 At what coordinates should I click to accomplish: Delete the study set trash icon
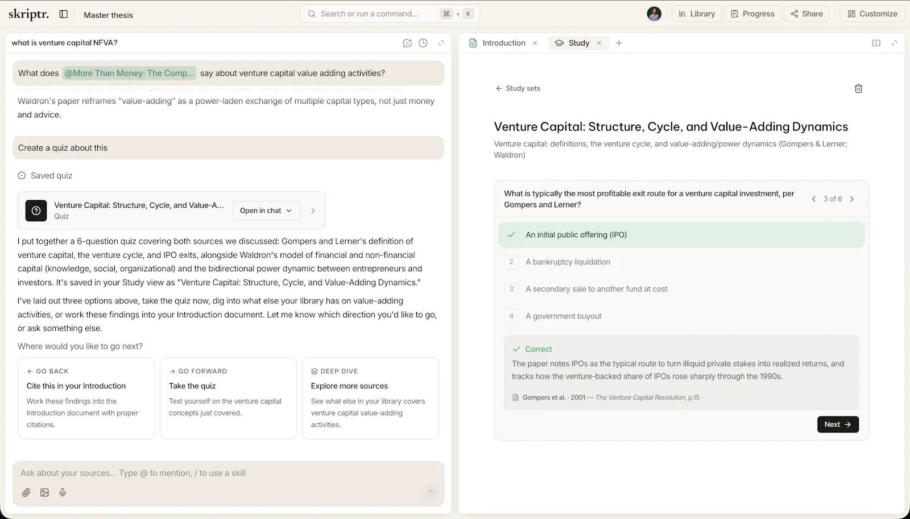tap(859, 88)
